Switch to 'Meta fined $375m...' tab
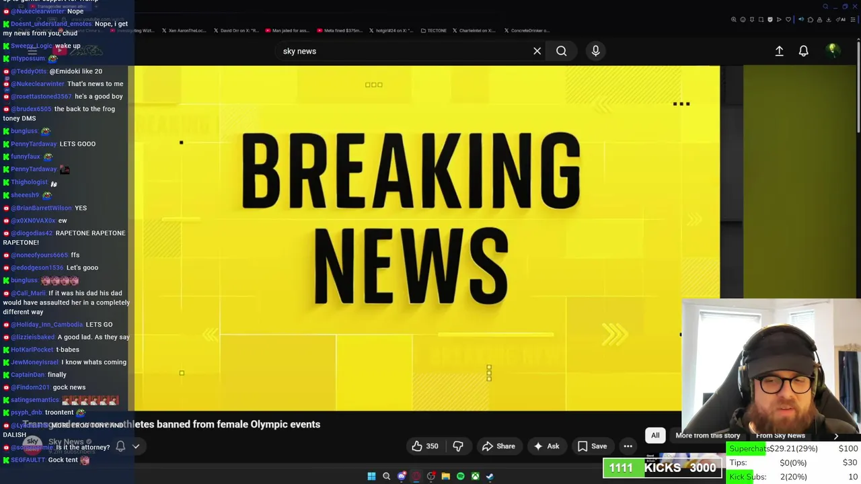 pyautogui.click(x=339, y=30)
